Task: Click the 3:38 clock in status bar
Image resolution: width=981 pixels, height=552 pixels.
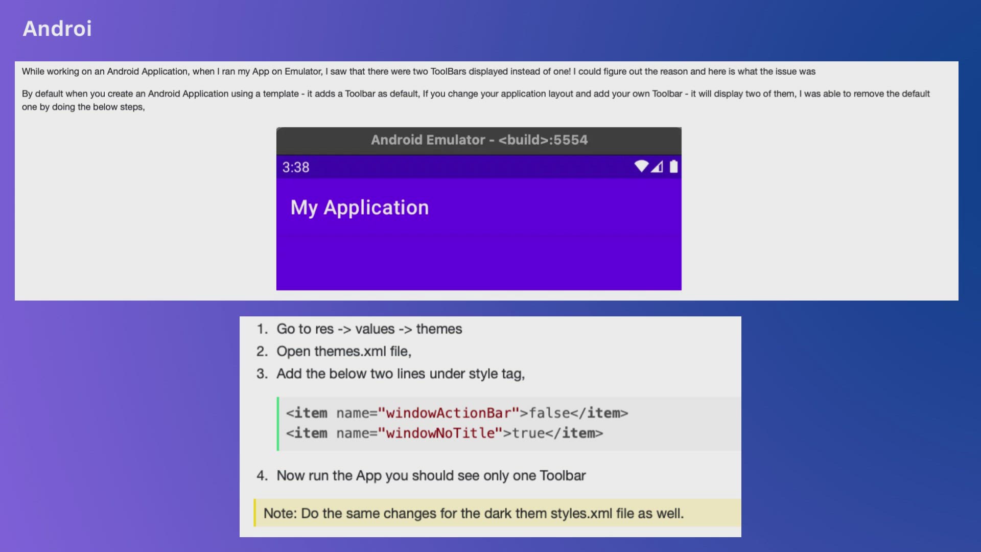Action: (x=296, y=168)
